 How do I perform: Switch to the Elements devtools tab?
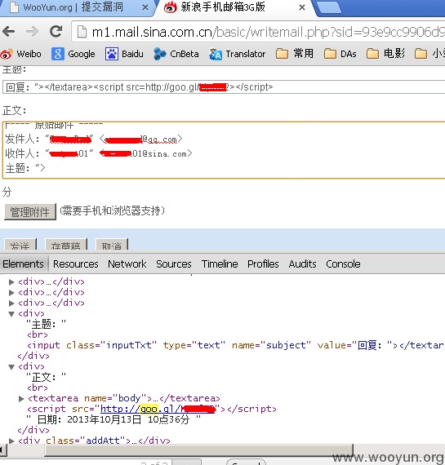point(23,263)
